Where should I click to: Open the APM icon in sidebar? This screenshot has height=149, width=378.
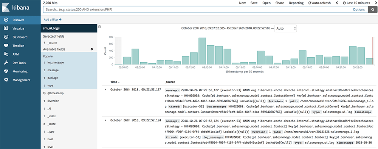6,54
